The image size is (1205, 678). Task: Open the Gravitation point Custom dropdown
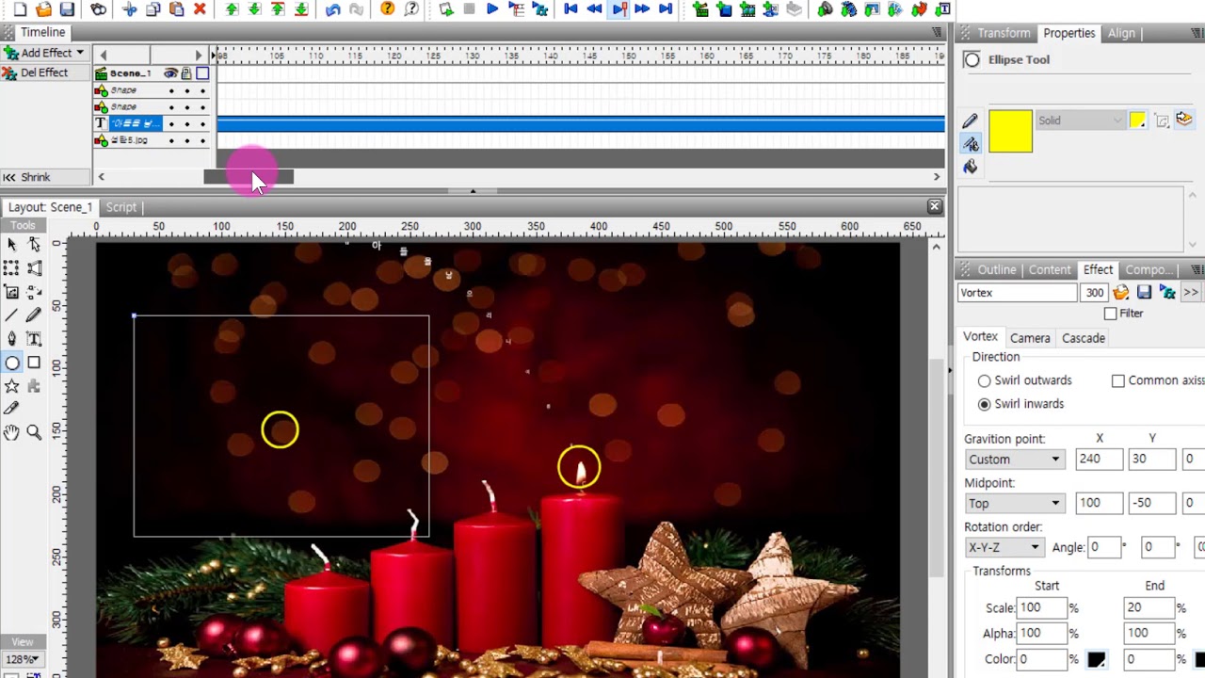[x=1014, y=460]
